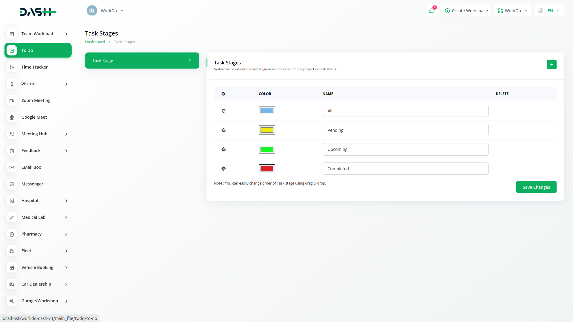Viewport: 573px width, 322px height.
Task: Click the EMail Box envelope icon
Action: pyautogui.click(x=12, y=167)
